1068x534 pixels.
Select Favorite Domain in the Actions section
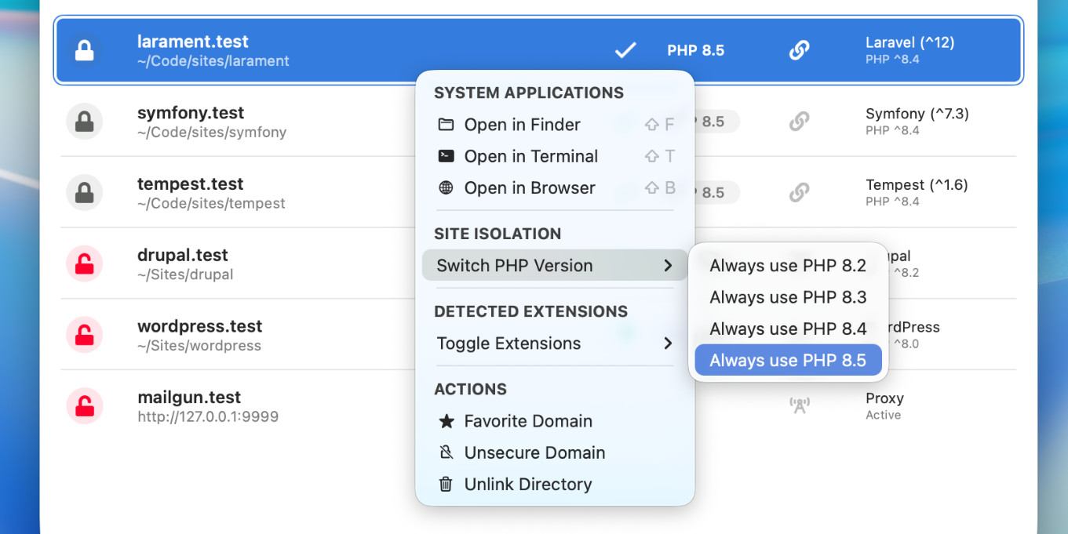coord(555,421)
